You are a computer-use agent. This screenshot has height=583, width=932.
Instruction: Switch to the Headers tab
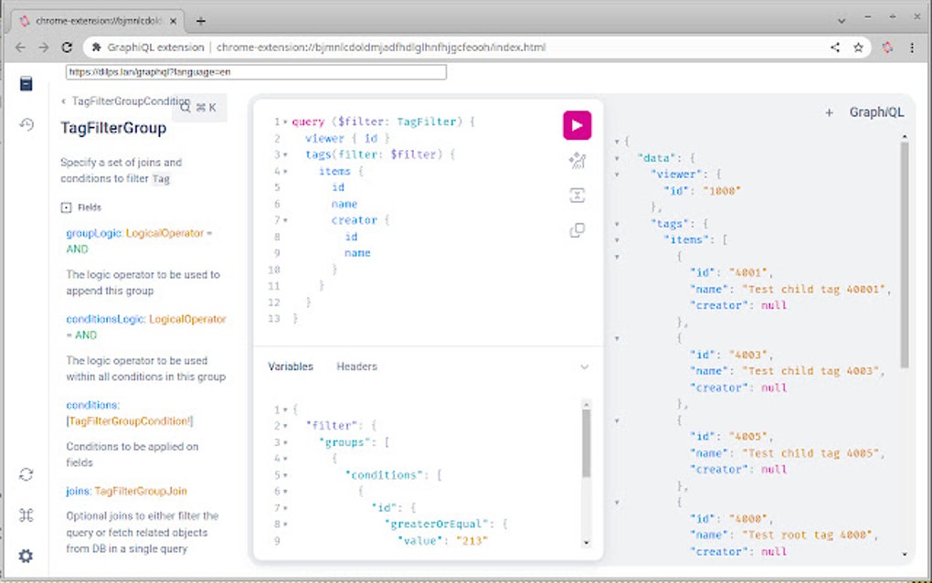tap(356, 366)
